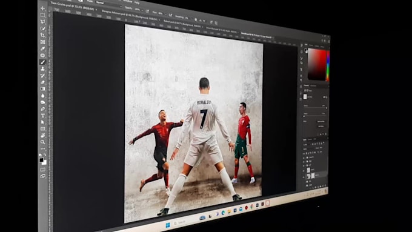Select the Brush tool

(x=42, y=62)
